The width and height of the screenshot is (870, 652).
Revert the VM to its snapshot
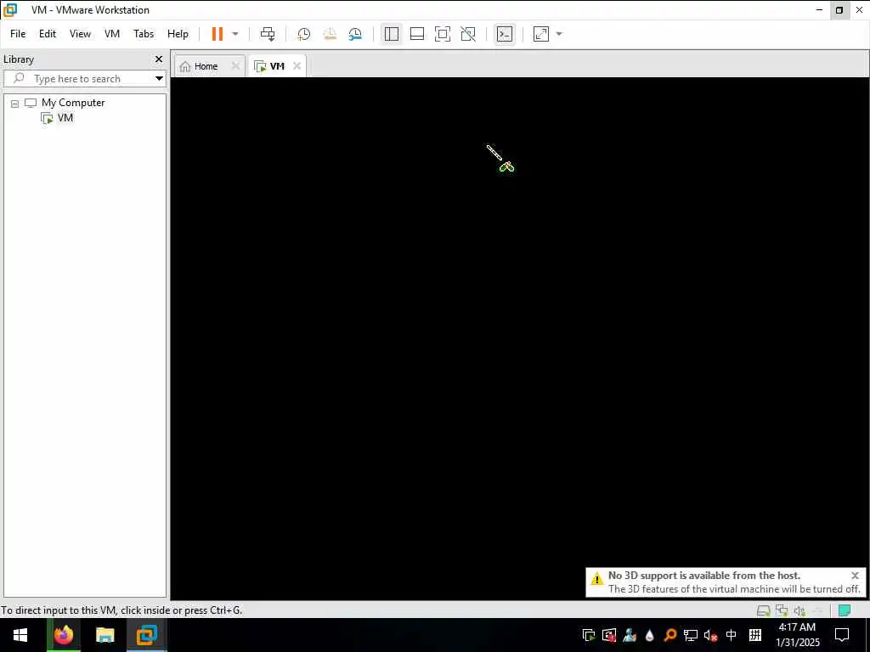point(330,34)
